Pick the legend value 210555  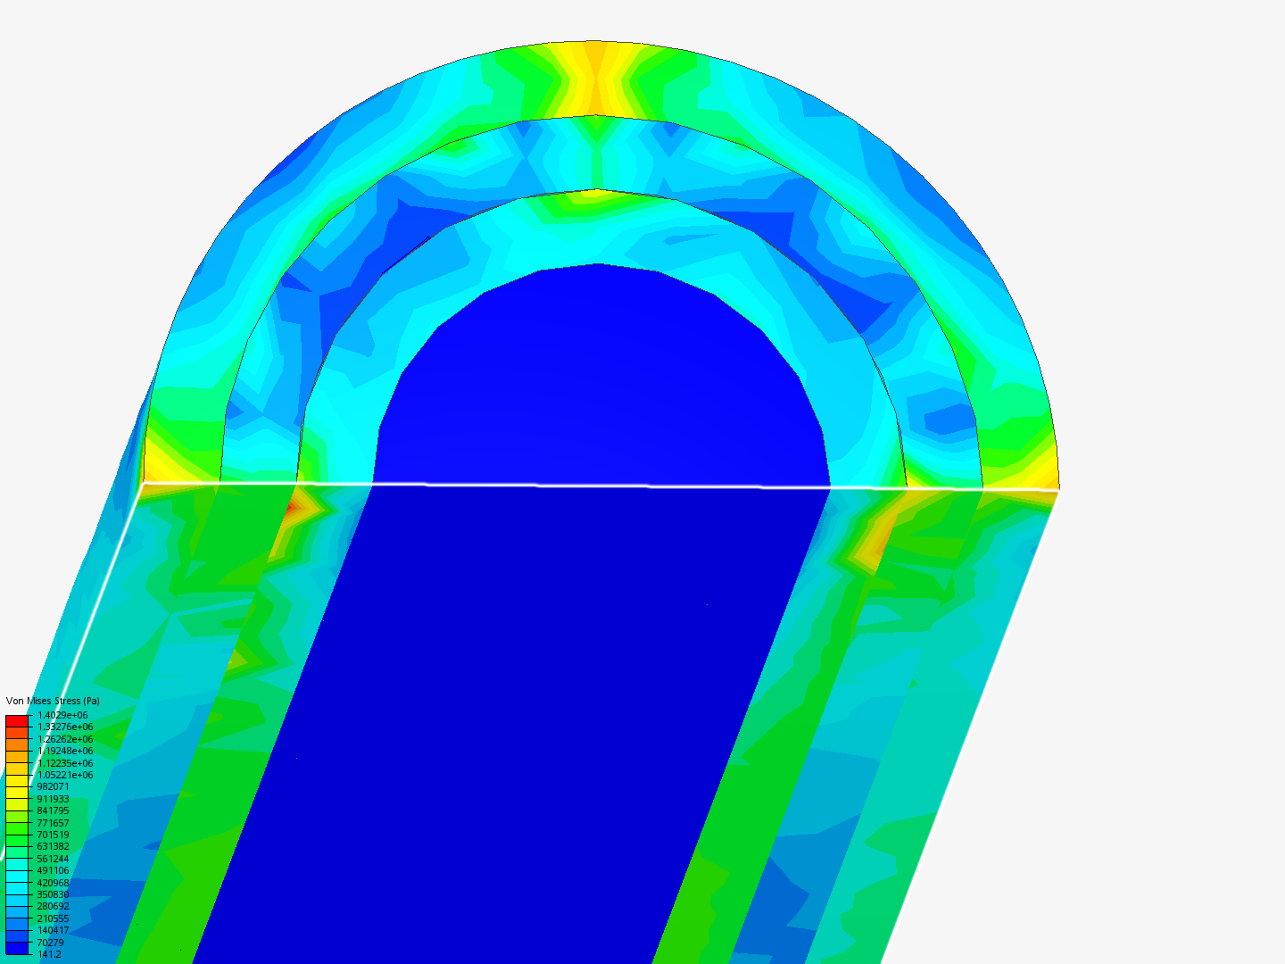click(53, 918)
